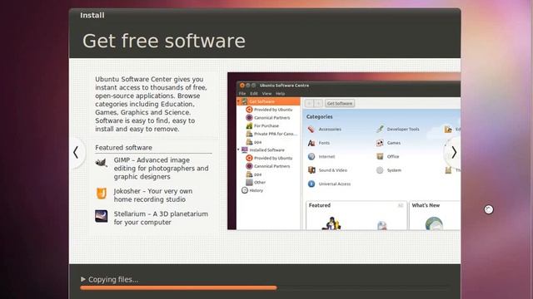Click the 'Install' window title text
Screen dimensions: 533x299
(x=92, y=15)
